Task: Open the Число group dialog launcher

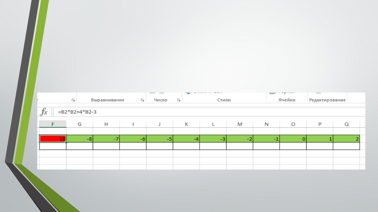Action: (178, 100)
